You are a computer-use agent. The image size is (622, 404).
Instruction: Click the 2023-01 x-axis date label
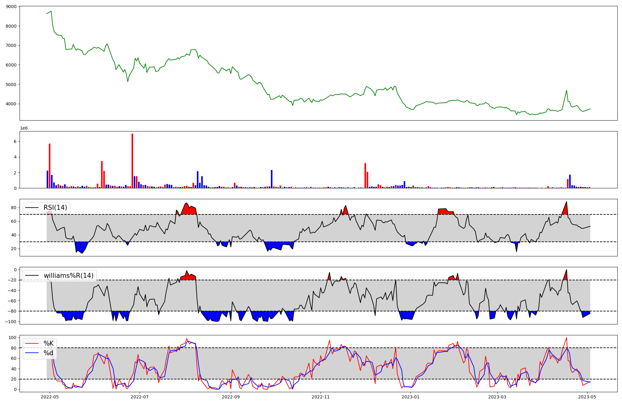click(411, 397)
